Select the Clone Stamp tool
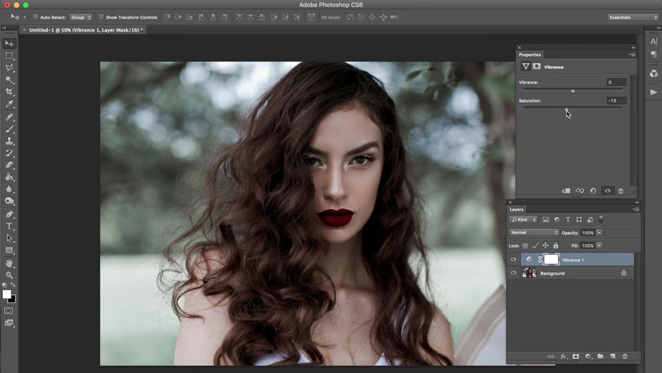 (x=9, y=141)
